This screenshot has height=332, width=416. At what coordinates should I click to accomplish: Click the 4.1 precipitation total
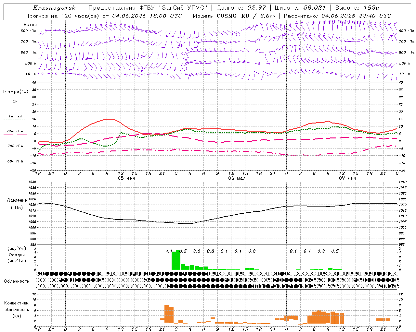tap(169, 251)
